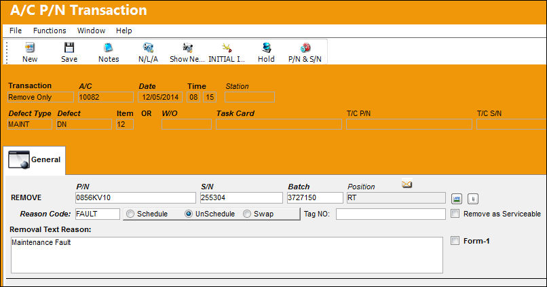Click the empty Station field
547x287 pixels.
tap(250, 97)
